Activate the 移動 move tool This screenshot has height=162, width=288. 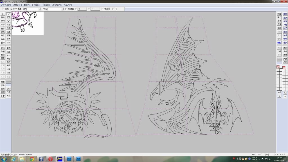click(x=8, y=73)
